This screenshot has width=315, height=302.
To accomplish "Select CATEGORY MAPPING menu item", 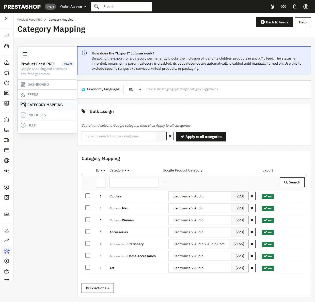I will pyautogui.click(x=47, y=105).
